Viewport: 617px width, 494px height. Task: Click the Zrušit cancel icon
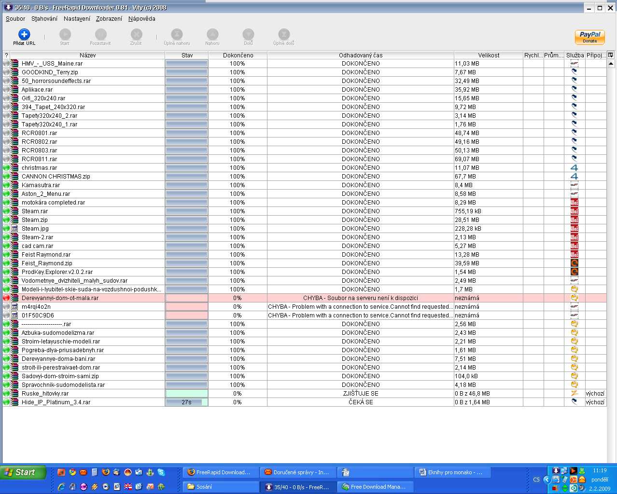pos(136,34)
